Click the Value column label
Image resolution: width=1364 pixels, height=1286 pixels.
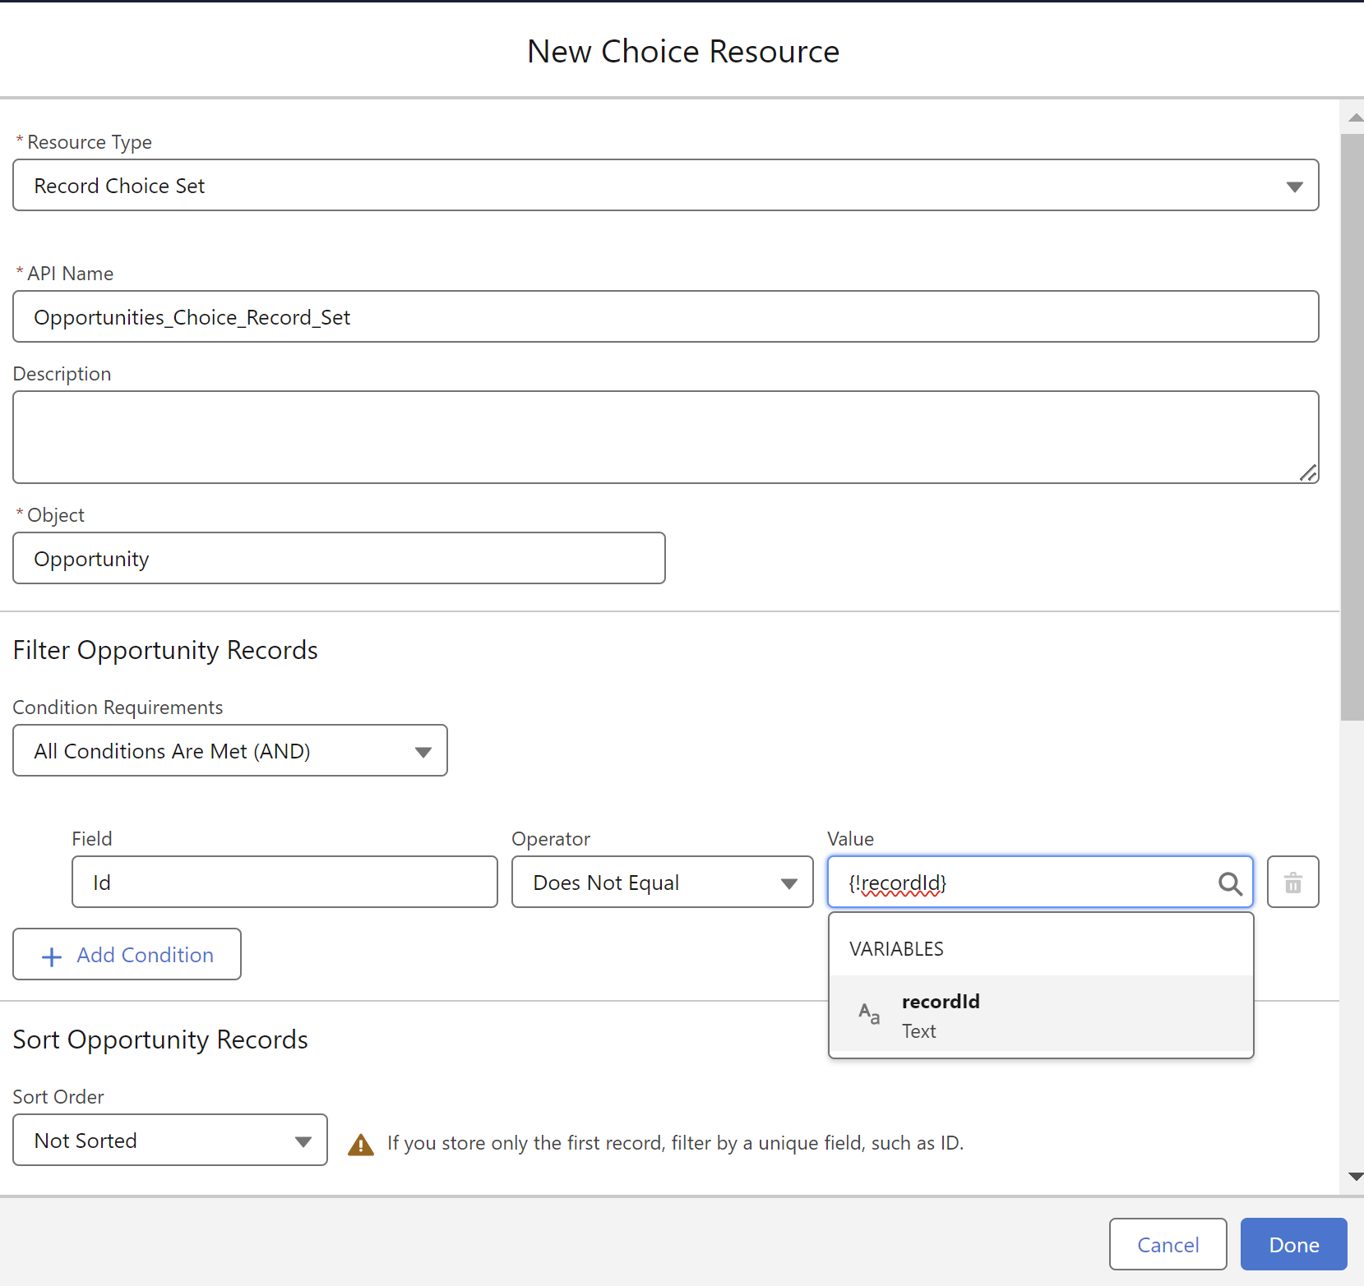(x=850, y=839)
